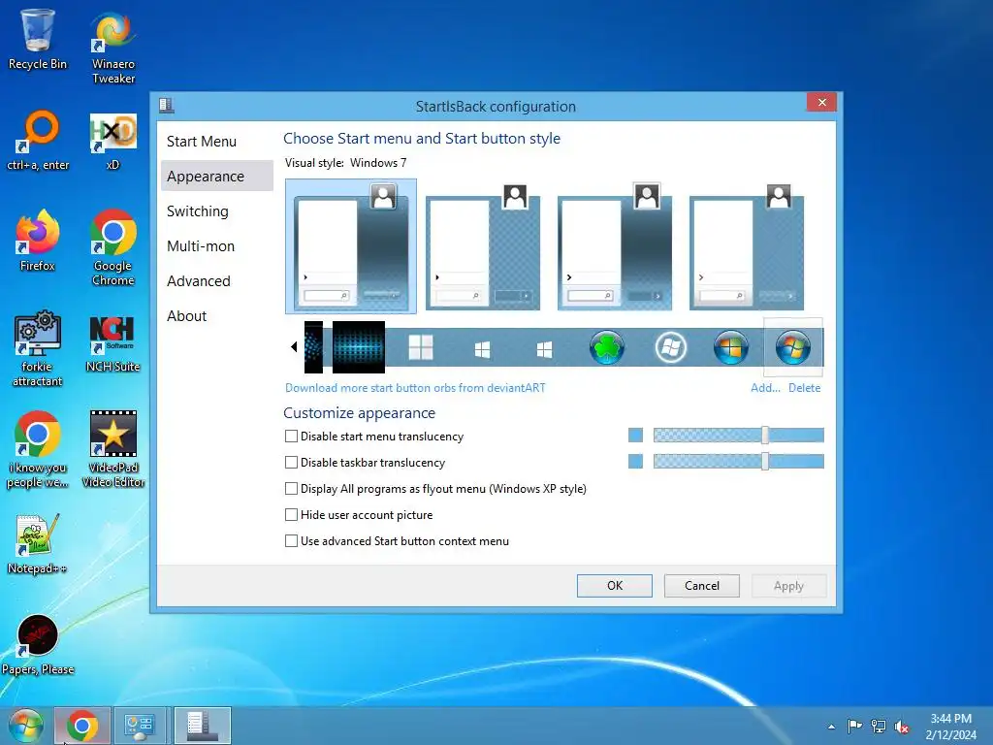Viewport: 993px width, 745px height.
Task: Check Hide user account picture
Action: pos(291,514)
